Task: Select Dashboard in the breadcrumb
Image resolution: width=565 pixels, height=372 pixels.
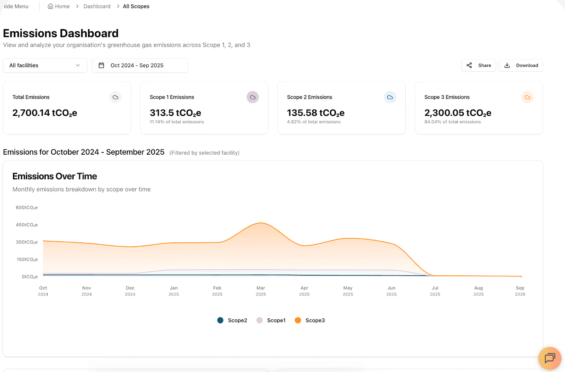Action: click(97, 6)
